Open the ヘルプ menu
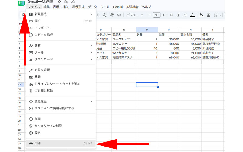 click(146, 7)
